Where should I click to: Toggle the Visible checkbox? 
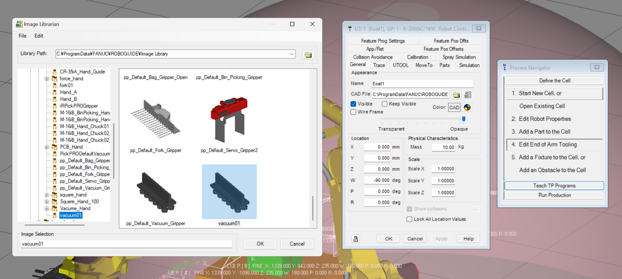(x=353, y=104)
